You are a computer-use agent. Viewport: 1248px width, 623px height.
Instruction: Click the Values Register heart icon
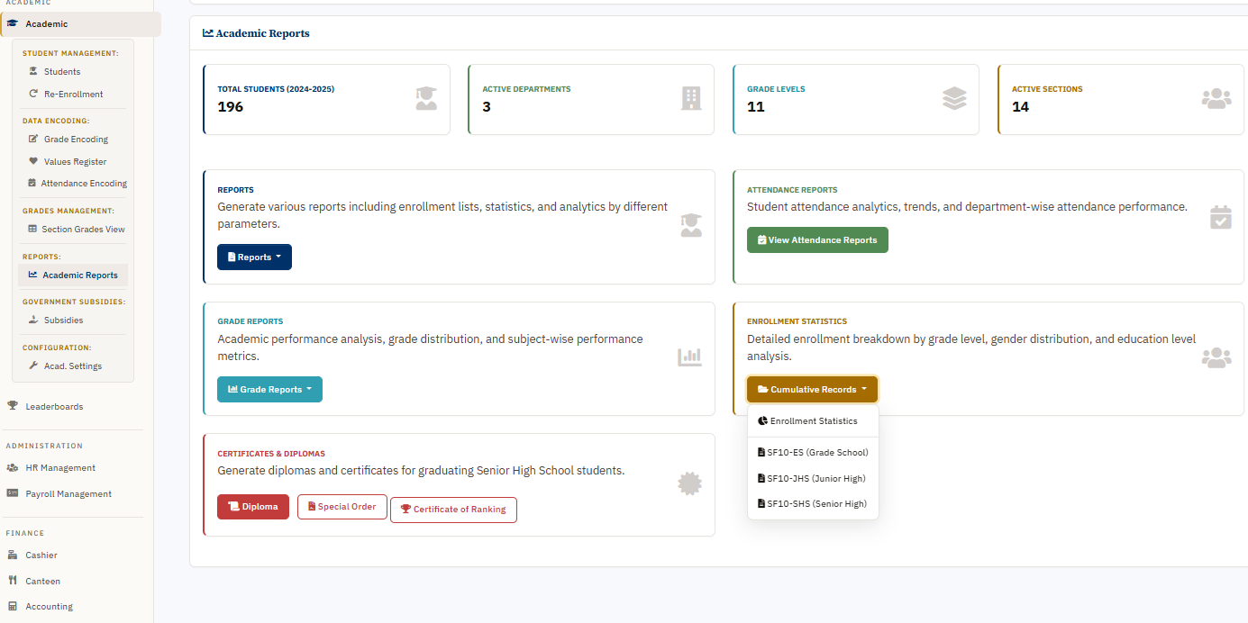pos(33,161)
